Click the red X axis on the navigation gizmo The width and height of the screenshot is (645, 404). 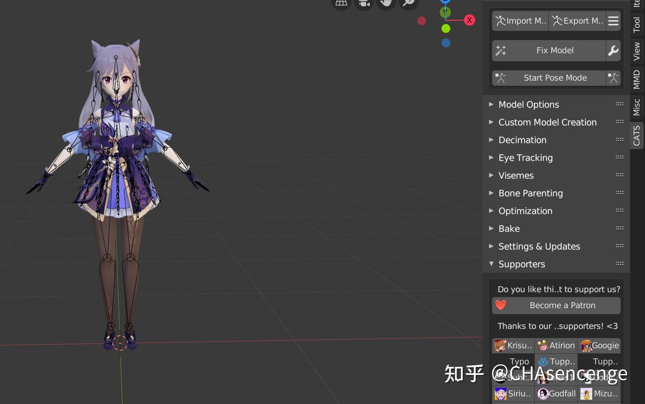coord(469,20)
